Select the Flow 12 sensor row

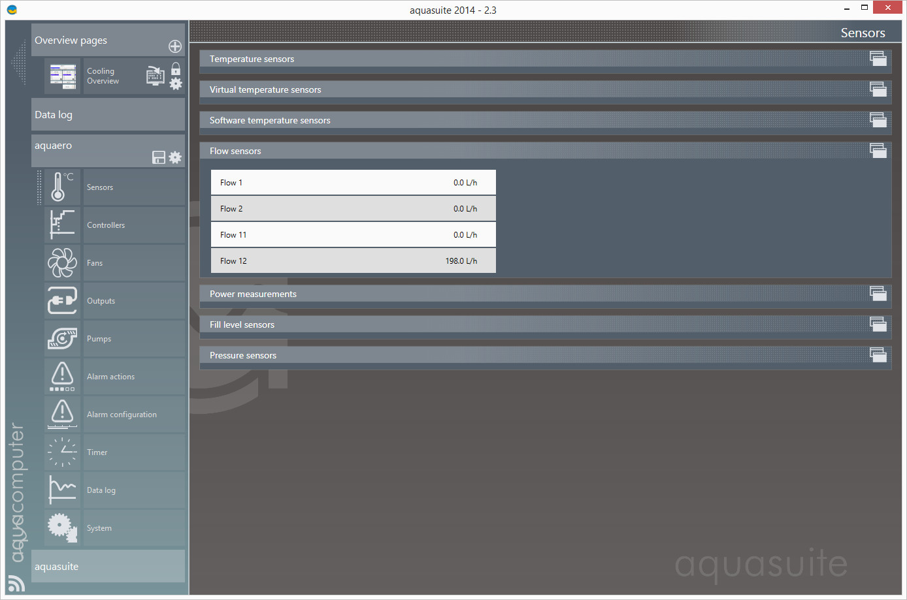pos(354,261)
